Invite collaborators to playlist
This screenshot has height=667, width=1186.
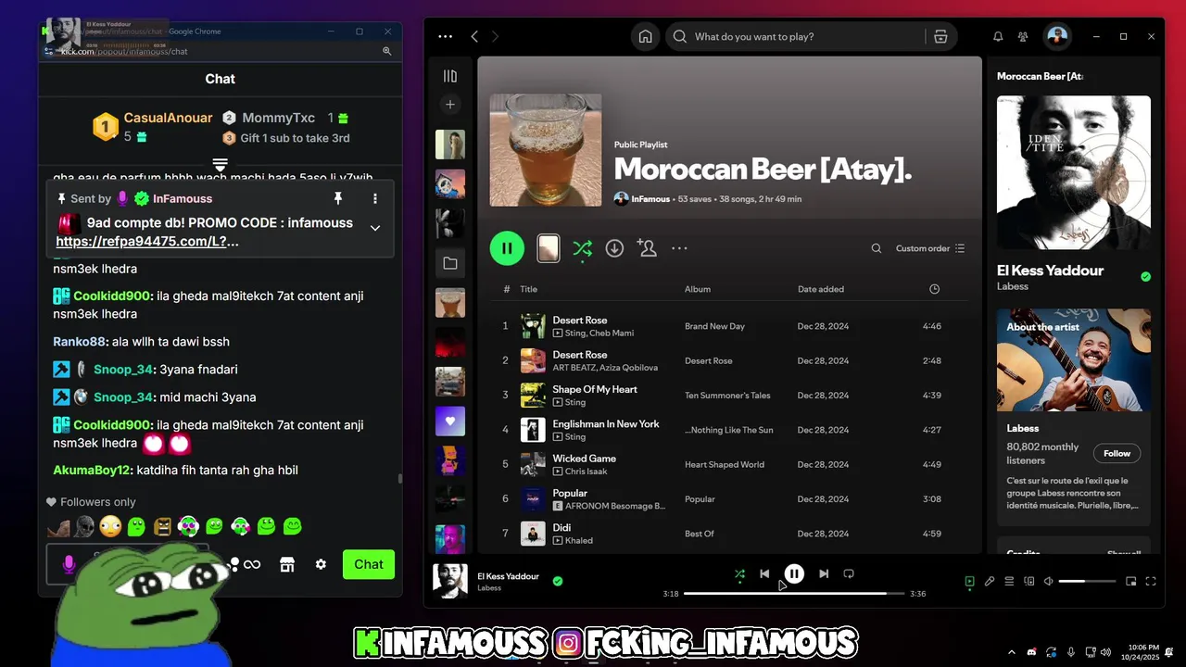[647, 248]
